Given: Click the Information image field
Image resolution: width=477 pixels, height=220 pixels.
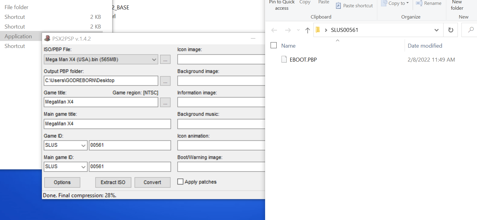Looking at the screenshot, I should click(221, 102).
